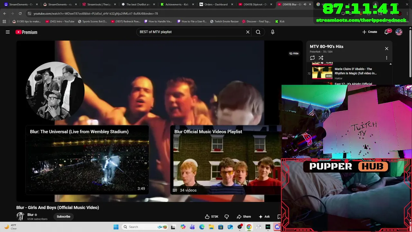The image size is (412, 232).
Task: Click the 'Blur - Girls And Boys' video title
Action: click(x=58, y=208)
